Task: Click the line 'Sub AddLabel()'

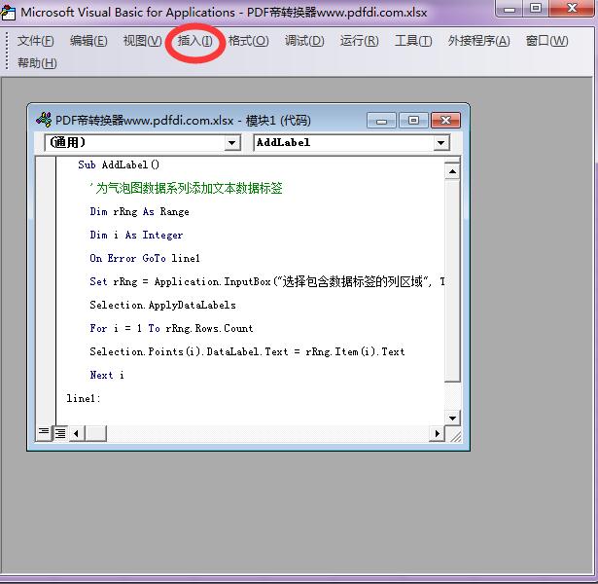Action: 119,164
